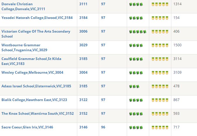The image size is (197, 136).
Task: Click gold medal icons for Yesodei Hatorah
Action: (x=160, y=18)
